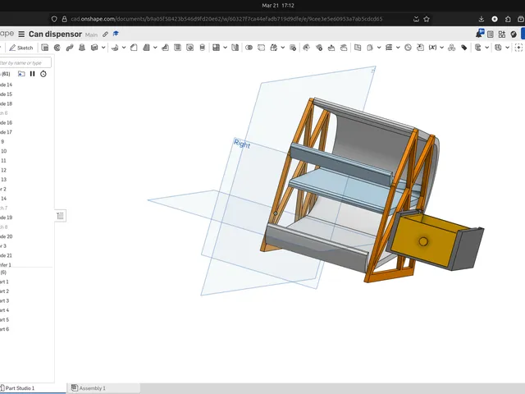Select the Modify fillet tool
This screenshot has width=525, height=394.
pos(306,48)
